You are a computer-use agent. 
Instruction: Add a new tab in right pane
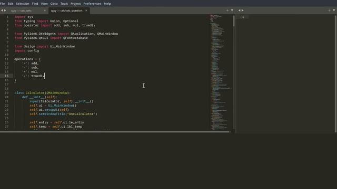point(329,10)
